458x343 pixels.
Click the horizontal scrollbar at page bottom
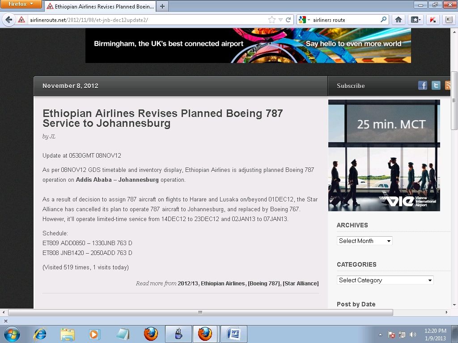[x=200, y=313]
